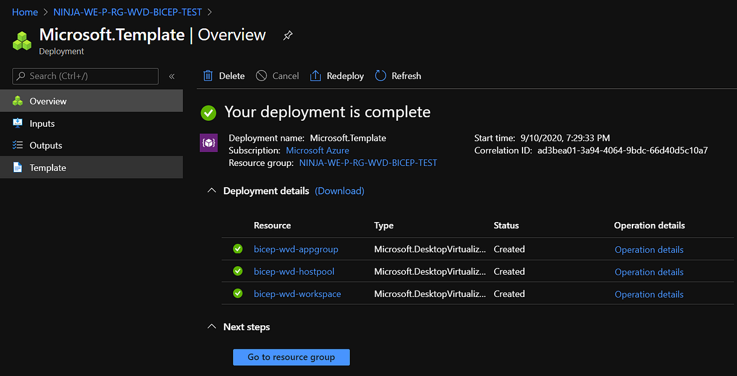Open the Resource group value link

[368, 163]
